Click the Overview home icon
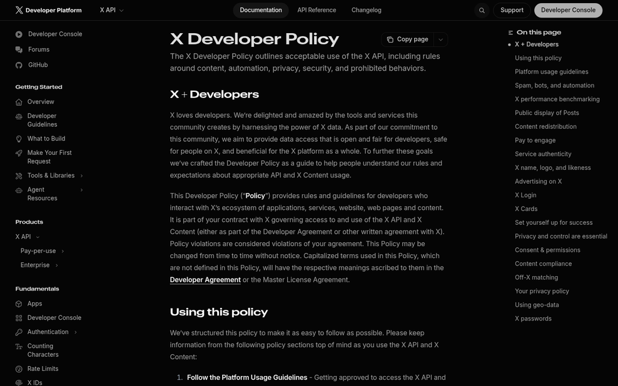Image resolution: width=618 pixels, height=386 pixels. coord(19,102)
